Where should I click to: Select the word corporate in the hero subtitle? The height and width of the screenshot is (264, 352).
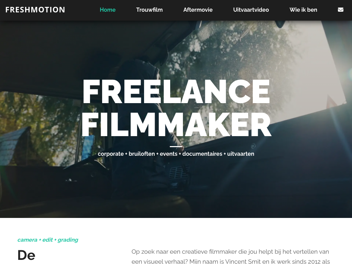click(111, 154)
